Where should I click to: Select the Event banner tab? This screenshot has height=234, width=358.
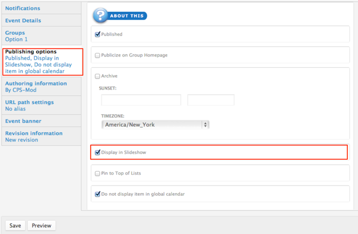click(x=23, y=121)
